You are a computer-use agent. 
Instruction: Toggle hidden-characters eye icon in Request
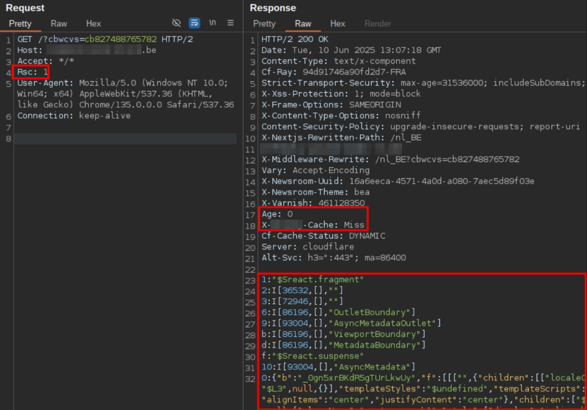176,23
